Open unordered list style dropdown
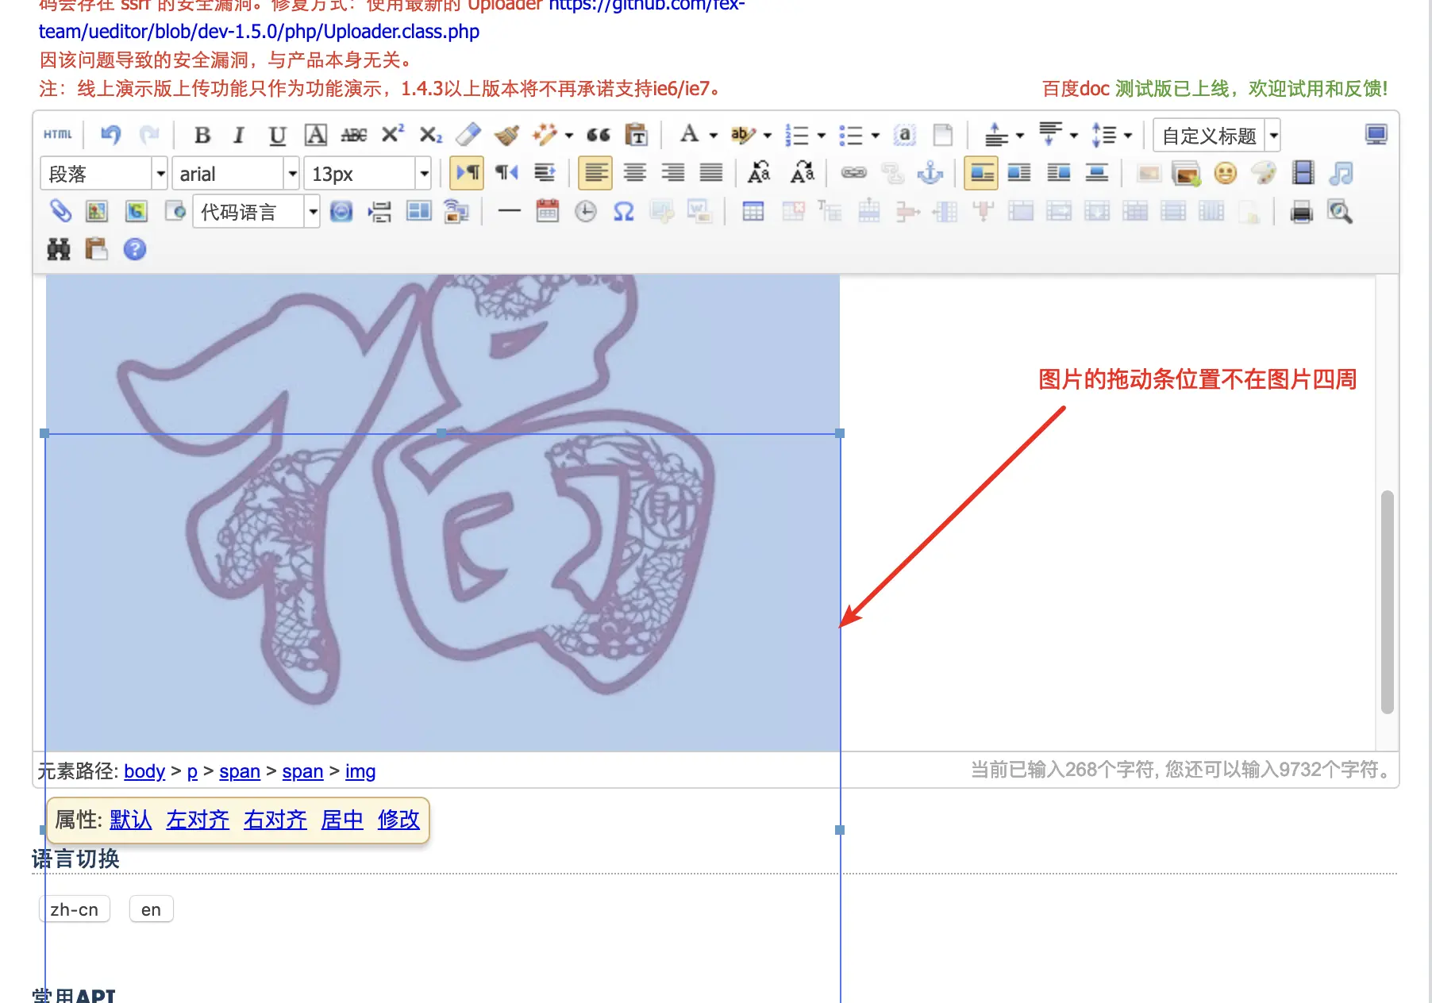Image resolution: width=1432 pixels, height=1003 pixels. [876, 136]
